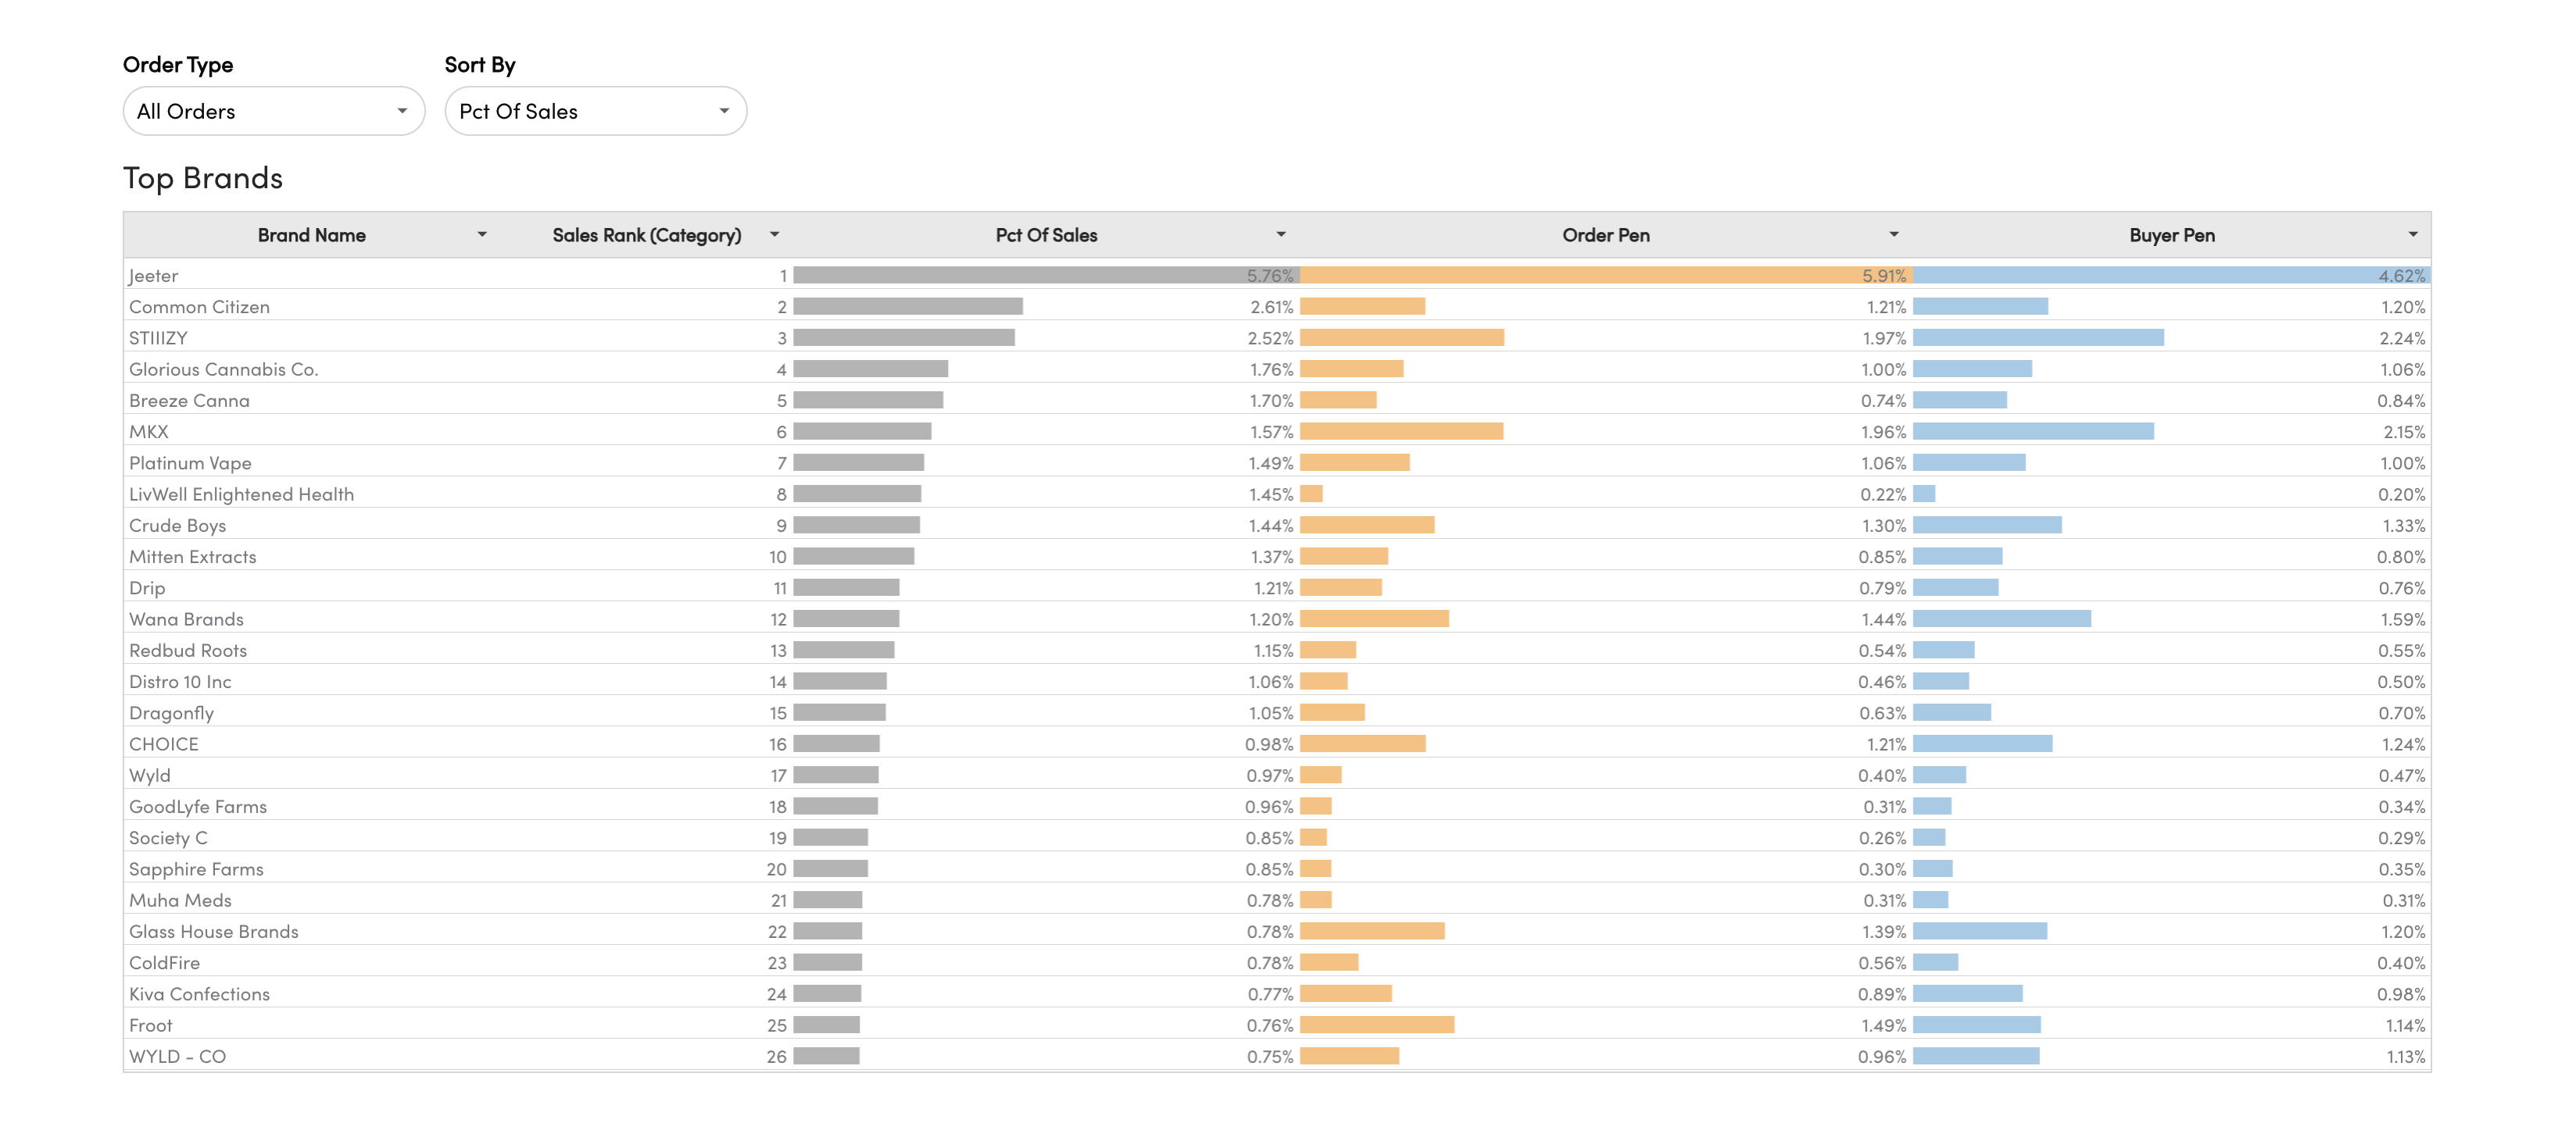Screen dimensions: 2576x1123
Task: Select the Glass House Brands brand name
Action: tap(214, 931)
